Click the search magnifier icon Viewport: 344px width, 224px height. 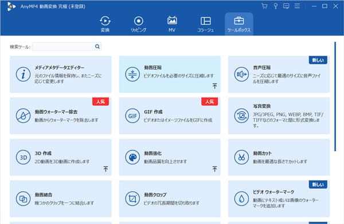[97, 47]
